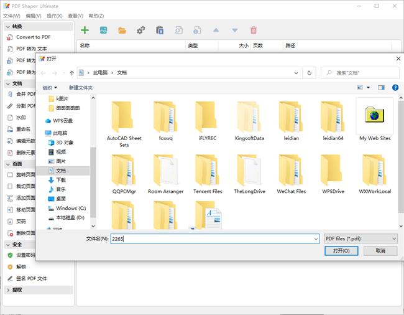Click the green plus Add file icon
404x315 pixels.
(85, 31)
